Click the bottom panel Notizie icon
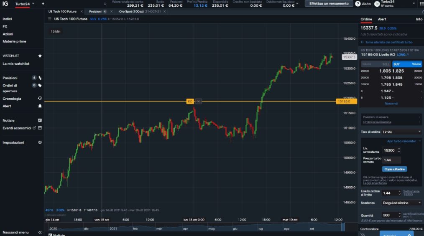424x236 pixels. coord(50,235)
